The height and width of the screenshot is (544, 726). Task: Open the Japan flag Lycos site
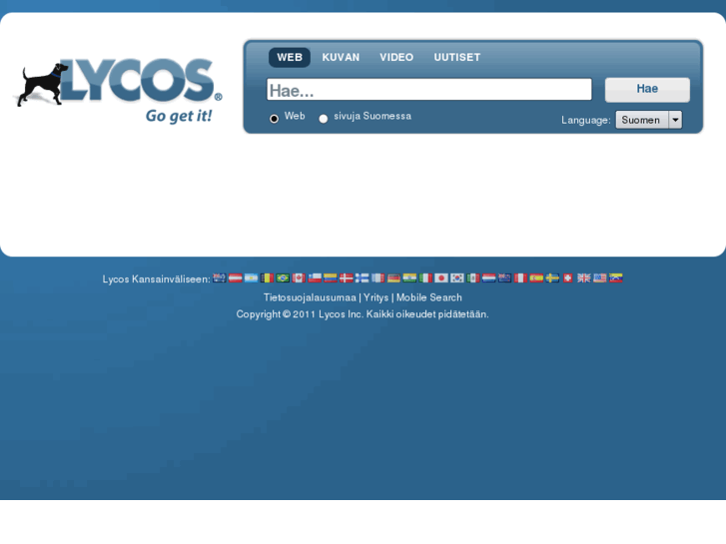tap(441, 277)
